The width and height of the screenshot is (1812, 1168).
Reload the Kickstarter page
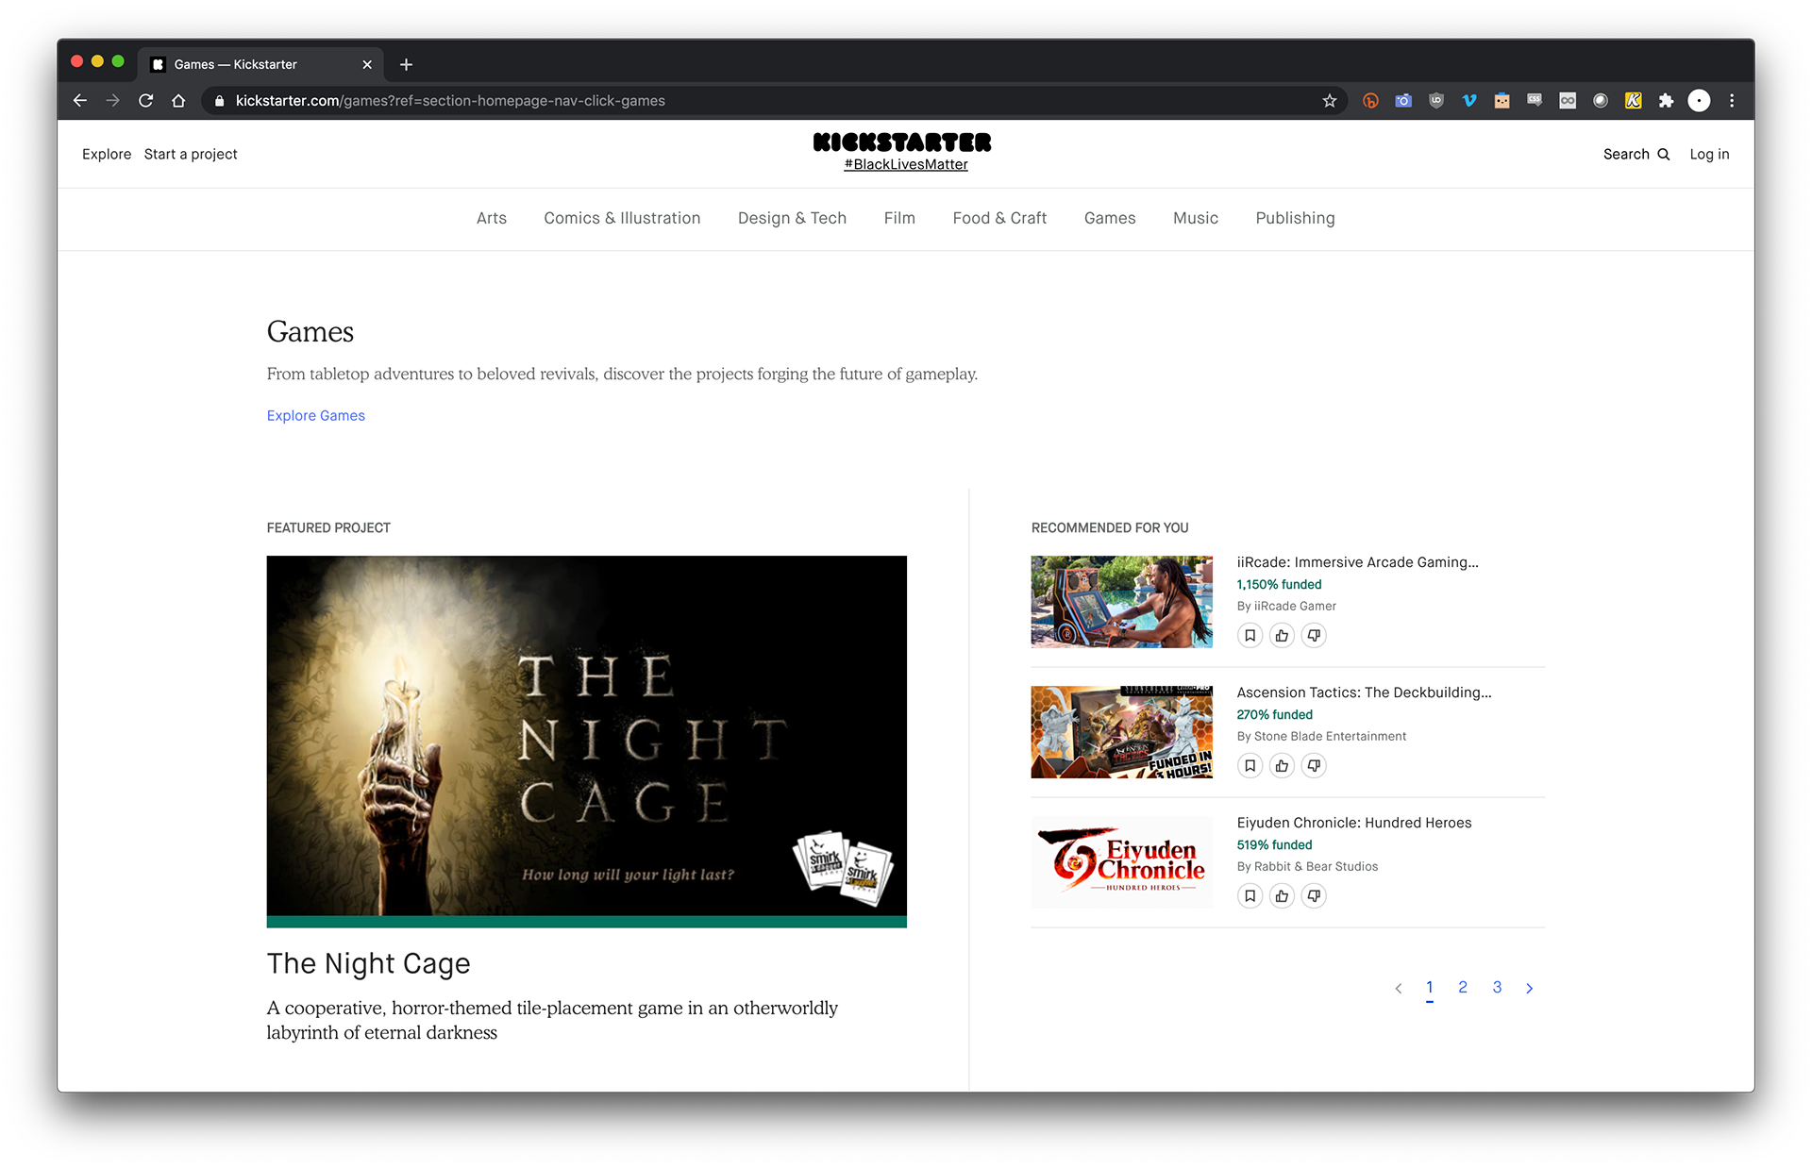pyautogui.click(x=146, y=101)
